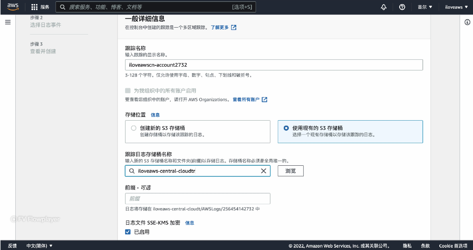Open the notifications bell icon
Viewport: 473px width, 250px height.
tap(384, 7)
